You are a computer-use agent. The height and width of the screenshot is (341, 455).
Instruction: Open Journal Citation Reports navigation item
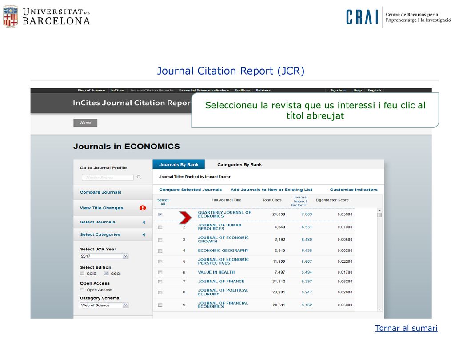(x=152, y=91)
